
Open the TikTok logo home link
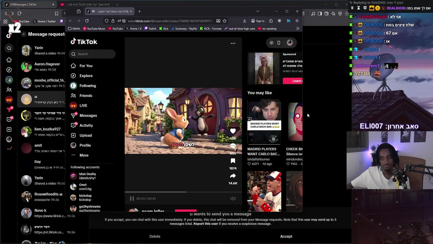84,42
